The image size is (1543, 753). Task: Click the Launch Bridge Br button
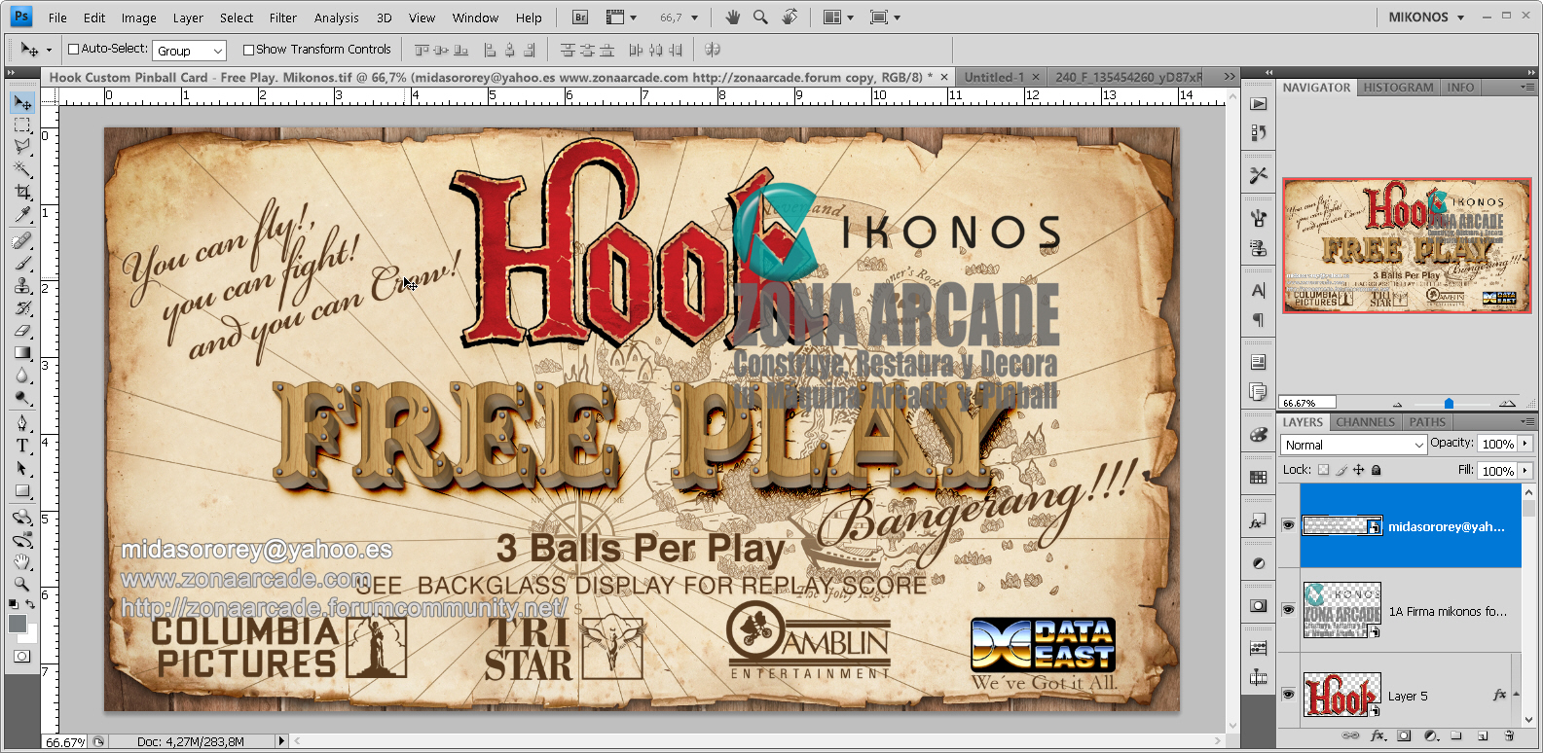tap(580, 18)
